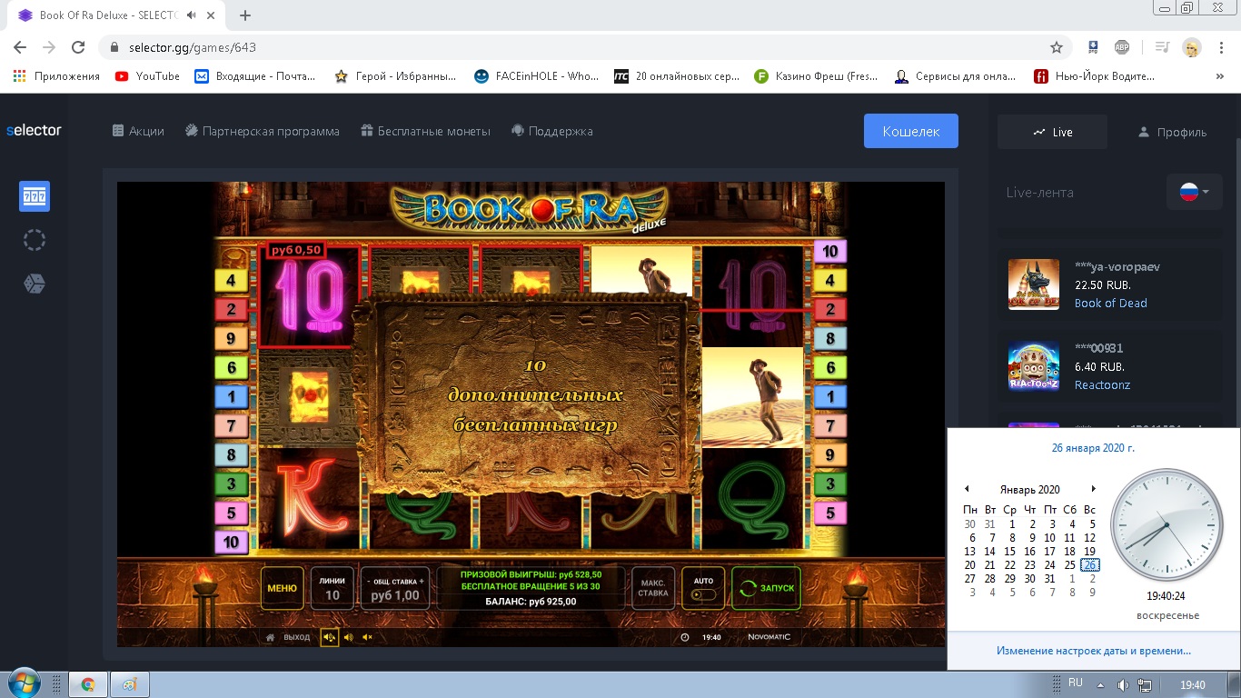Open the Chrome media control icon
Viewport: 1241px width, 698px height.
pyautogui.click(x=1161, y=47)
